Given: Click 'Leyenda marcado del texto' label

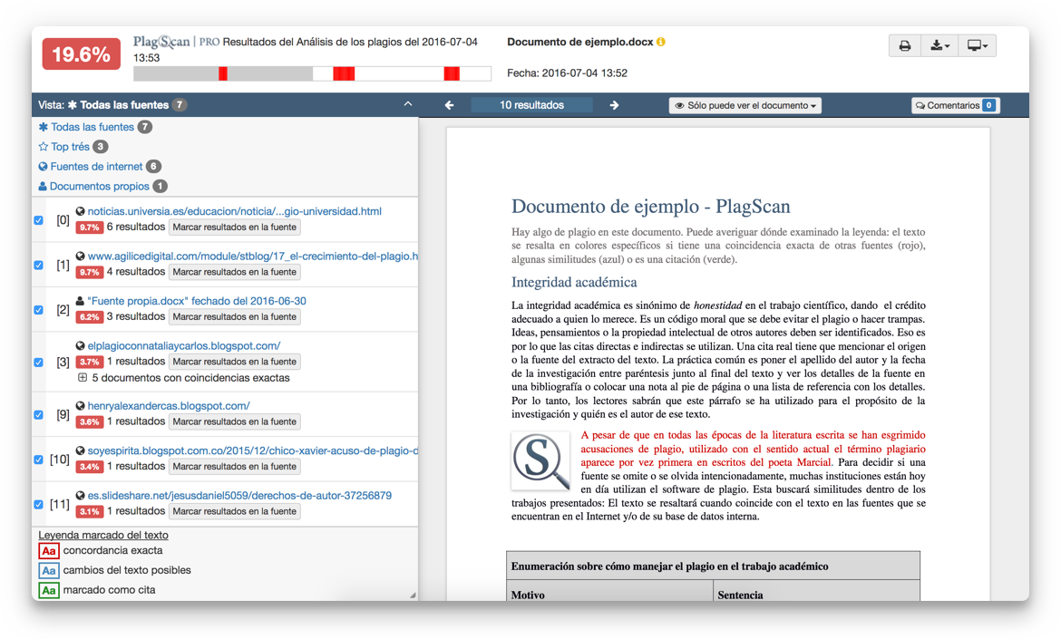Looking at the screenshot, I should click(102, 535).
